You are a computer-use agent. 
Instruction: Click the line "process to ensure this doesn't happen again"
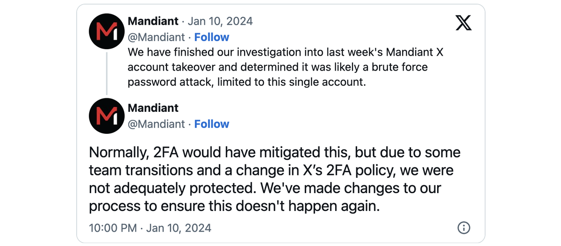234,206
